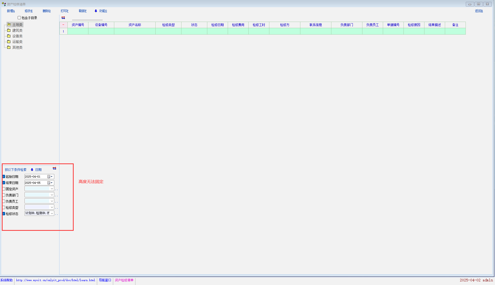Uncheck the 检修状态 filter checkbox
The image size is (495, 285).
pyautogui.click(x=4, y=214)
